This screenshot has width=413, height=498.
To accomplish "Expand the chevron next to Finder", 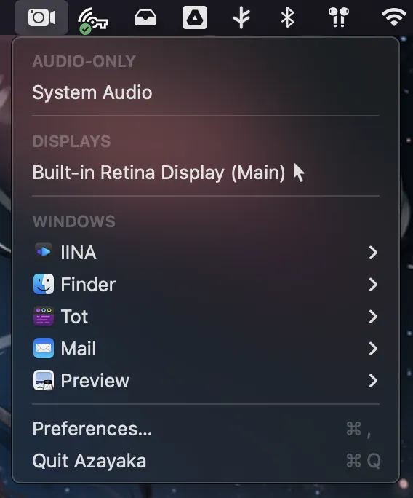I will (373, 285).
